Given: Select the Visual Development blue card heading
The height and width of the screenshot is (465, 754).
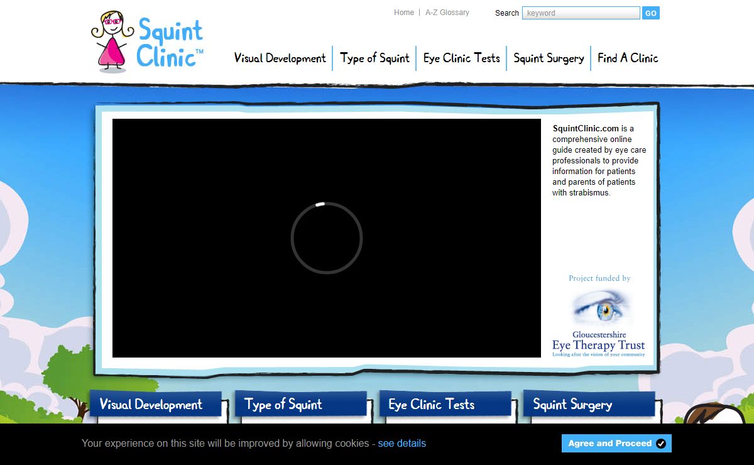Looking at the screenshot, I should (x=155, y=404).
